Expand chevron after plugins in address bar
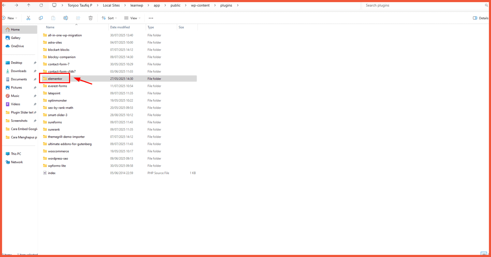Screen dimensions: 491x257 point(238,6)
